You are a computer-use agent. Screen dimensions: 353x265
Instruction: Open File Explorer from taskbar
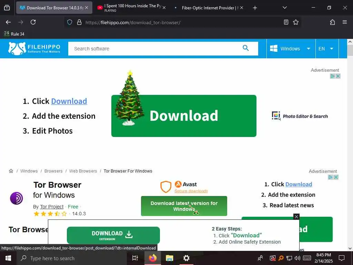point(169,258)
